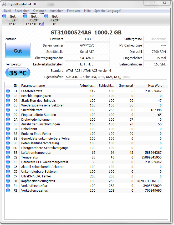
Task: Click the blue orb for Lesefehlerrate row
Action: (x=8, y=91)
